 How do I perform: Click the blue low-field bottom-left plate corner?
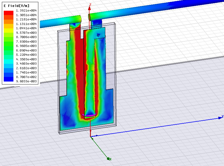64,118
